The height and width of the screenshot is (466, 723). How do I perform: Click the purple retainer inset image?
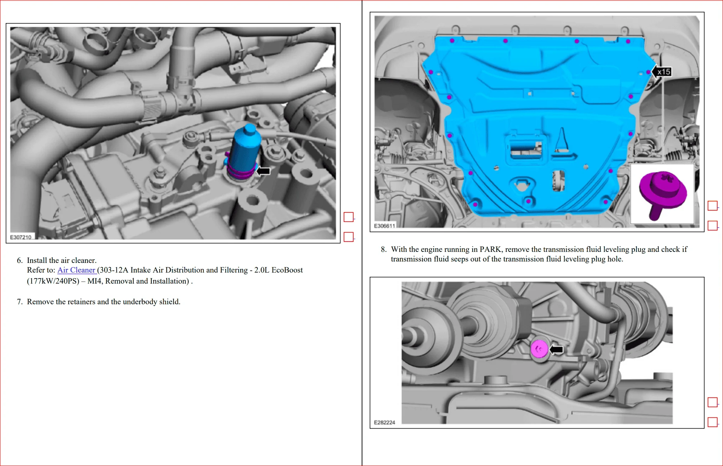coord(662,193)
